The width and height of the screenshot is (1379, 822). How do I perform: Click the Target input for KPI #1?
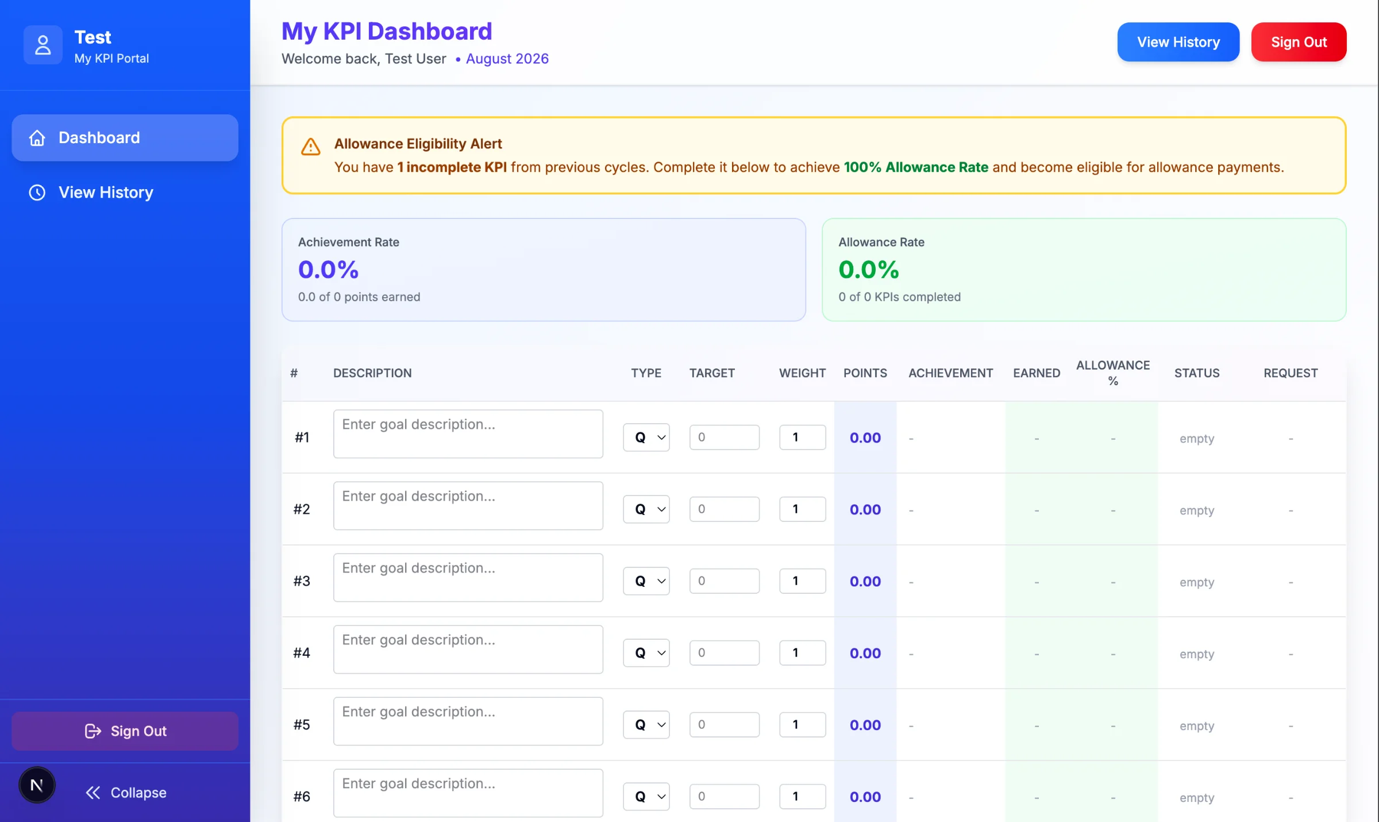(x=725, y=437)
